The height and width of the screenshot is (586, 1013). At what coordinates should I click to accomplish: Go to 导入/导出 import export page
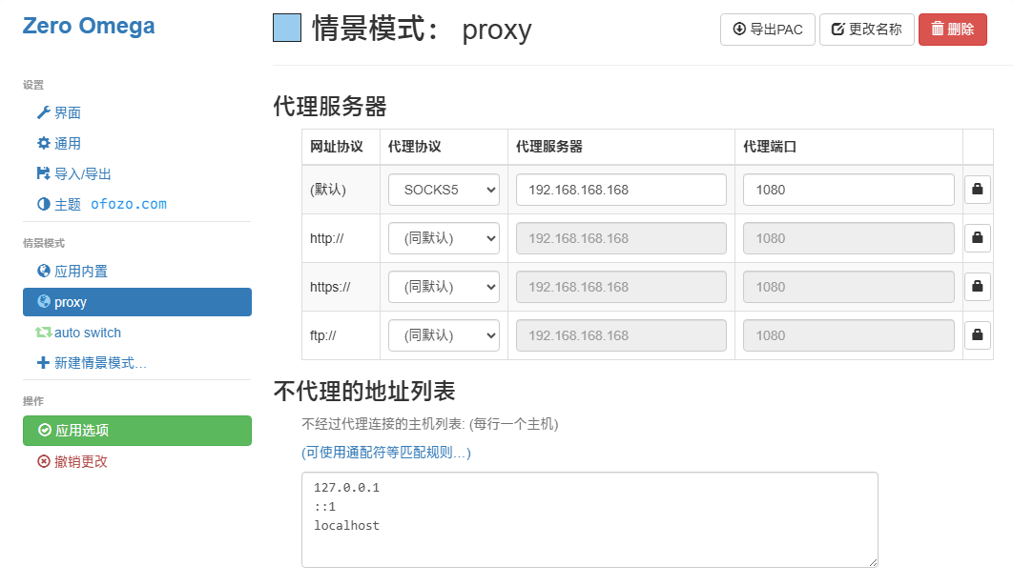[x=82, y=174]
